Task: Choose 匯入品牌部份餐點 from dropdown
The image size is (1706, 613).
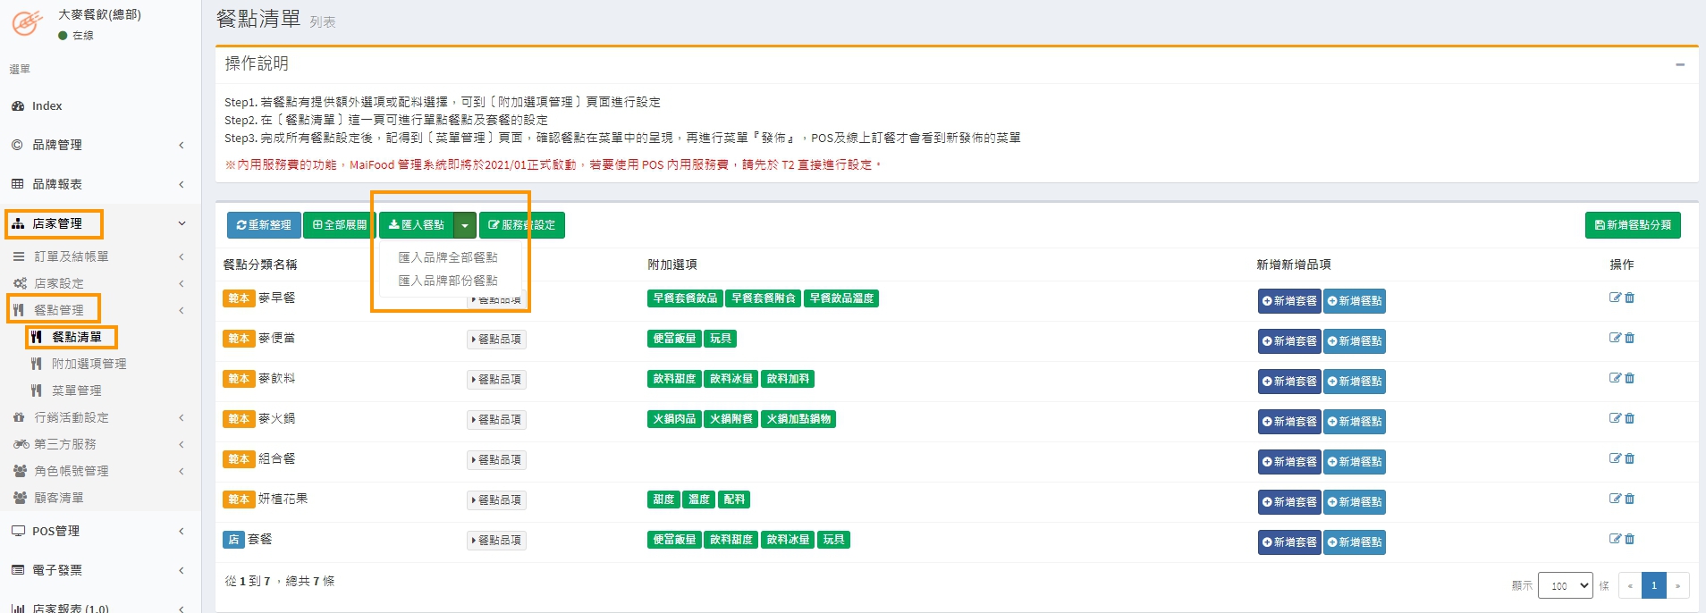Action: [448, 281]
